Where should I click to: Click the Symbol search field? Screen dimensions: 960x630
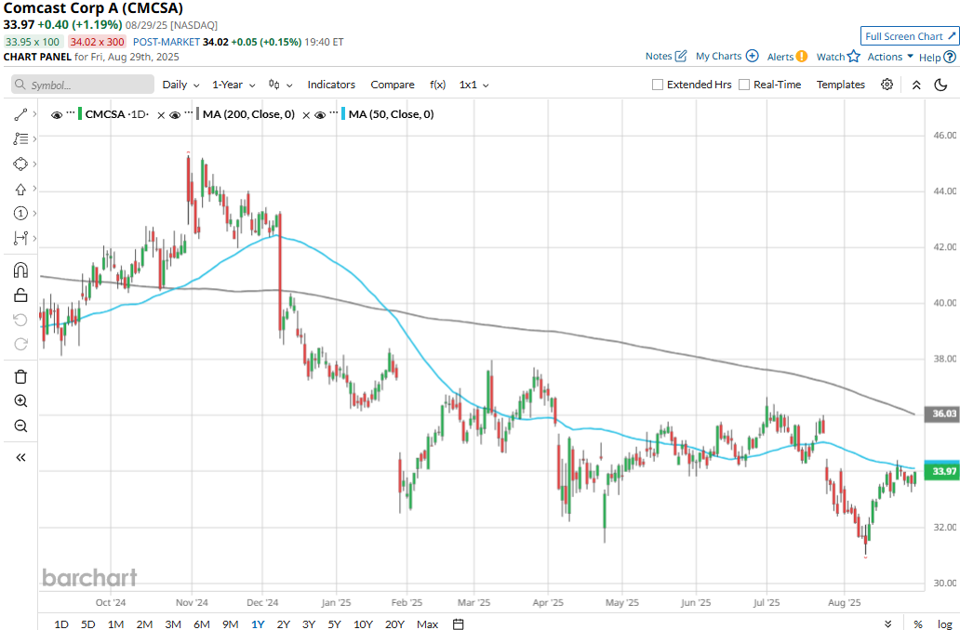[x=83, y=85]
